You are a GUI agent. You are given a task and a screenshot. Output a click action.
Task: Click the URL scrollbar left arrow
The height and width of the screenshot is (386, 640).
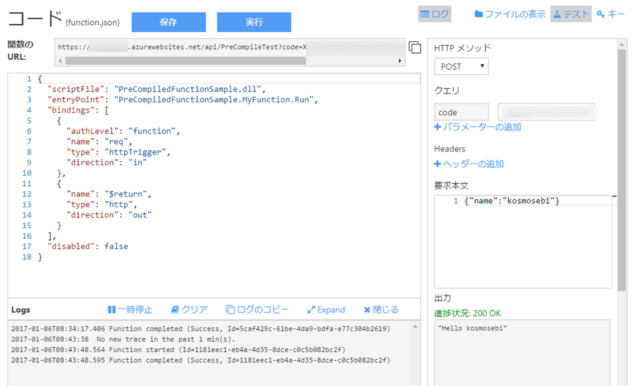pos(61,60)
